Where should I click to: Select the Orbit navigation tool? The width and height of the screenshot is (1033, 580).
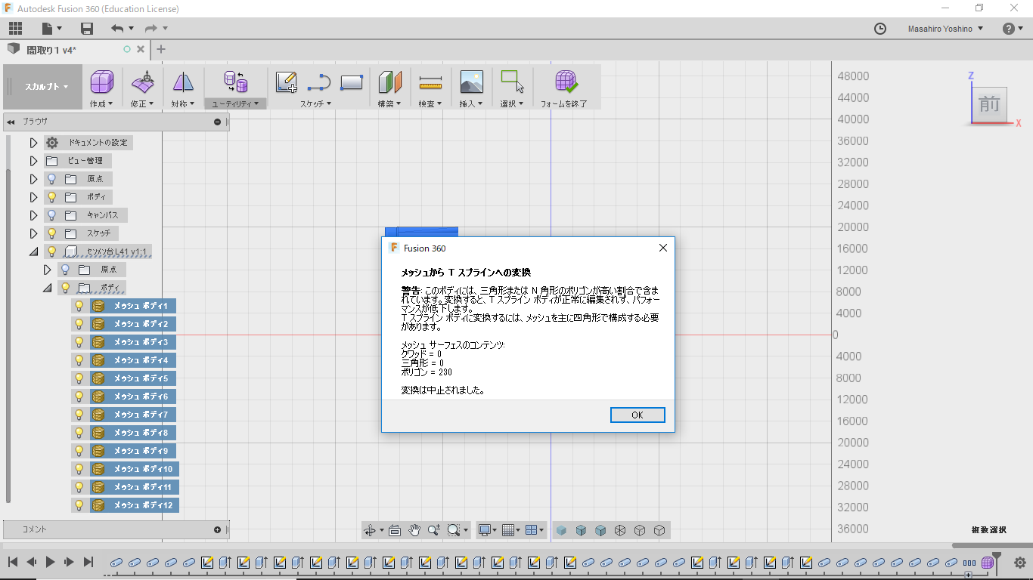pos(370,530)
